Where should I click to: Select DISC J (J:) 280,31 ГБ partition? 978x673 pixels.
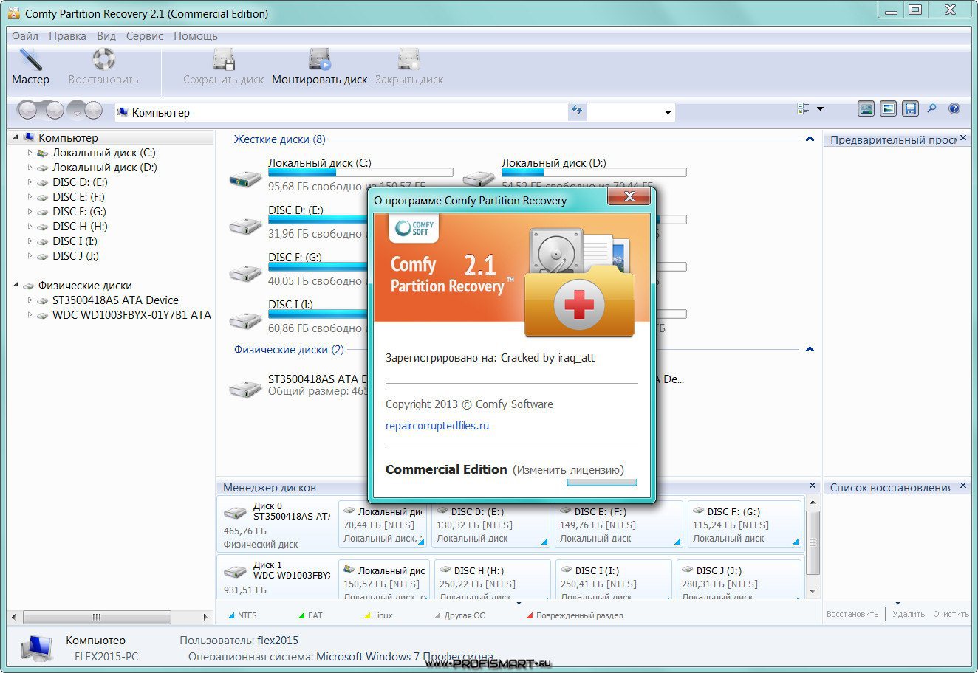coord(739,580)
